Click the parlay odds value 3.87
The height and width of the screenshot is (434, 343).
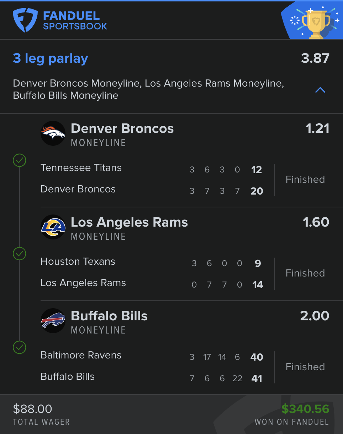point(315,58)
